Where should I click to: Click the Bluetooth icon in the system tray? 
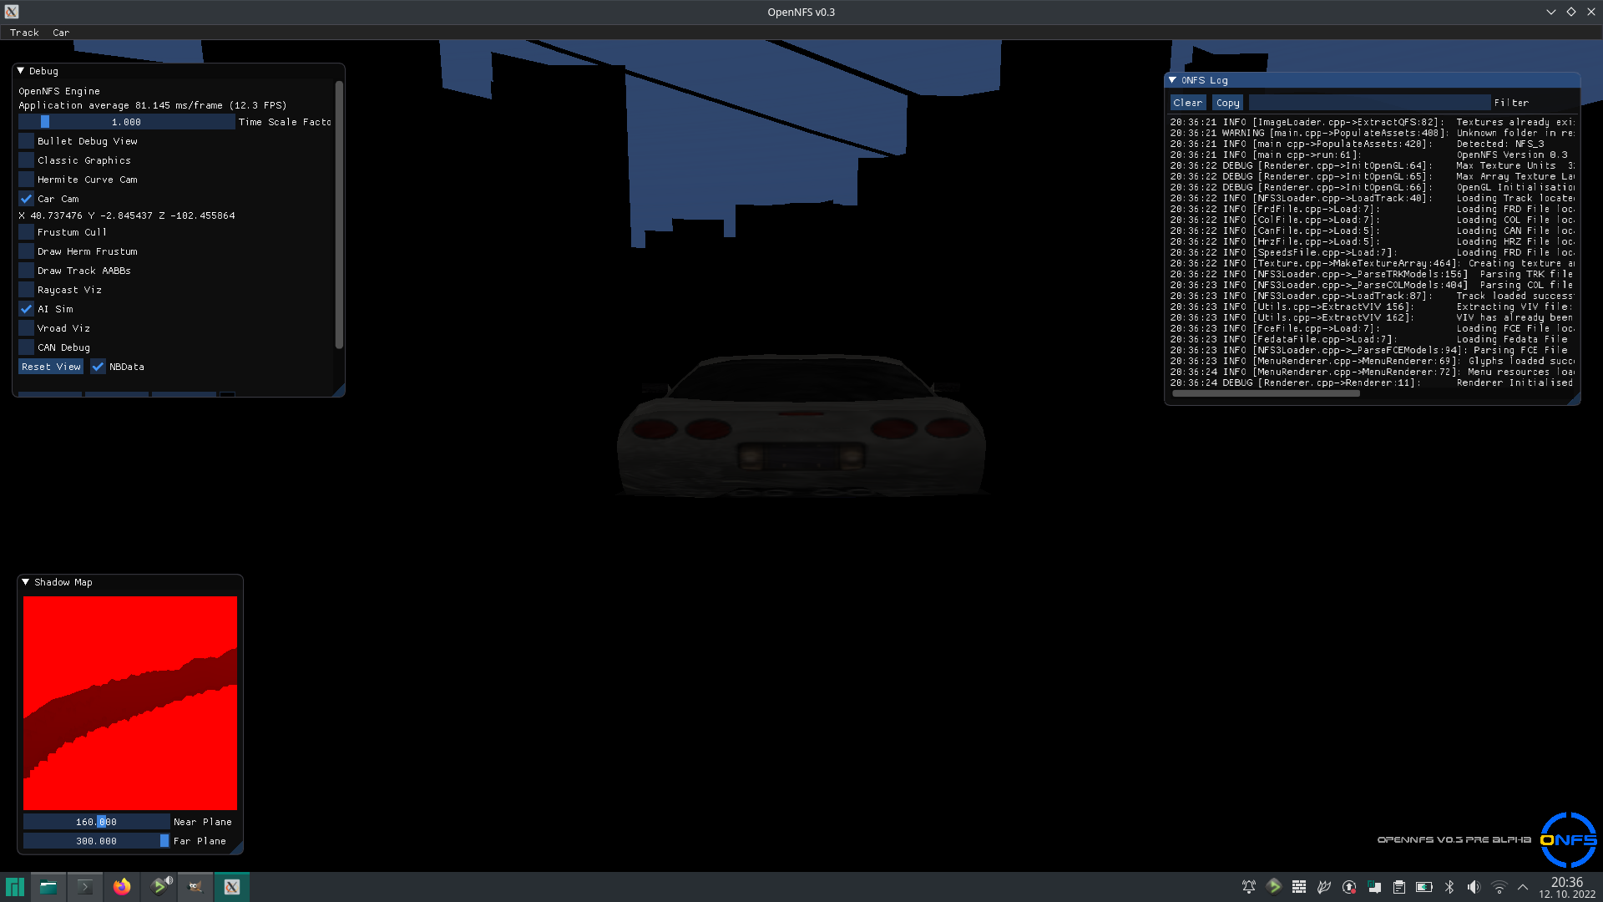[1449, 888]
